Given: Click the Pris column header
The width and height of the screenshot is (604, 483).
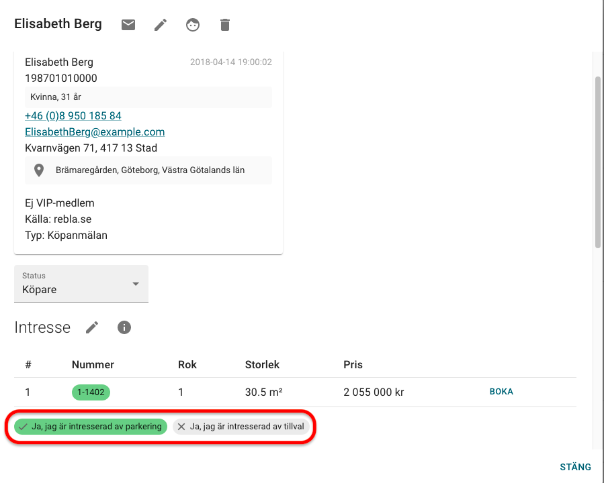Looking at the screenshot, I should 353,365.
